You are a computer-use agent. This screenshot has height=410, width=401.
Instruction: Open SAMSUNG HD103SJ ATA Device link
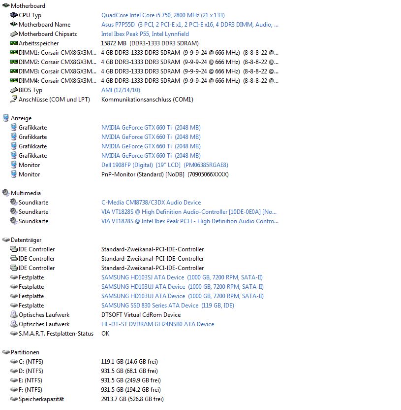(182, 277)
